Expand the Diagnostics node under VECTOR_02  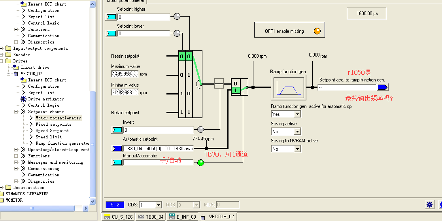point(16,181)
